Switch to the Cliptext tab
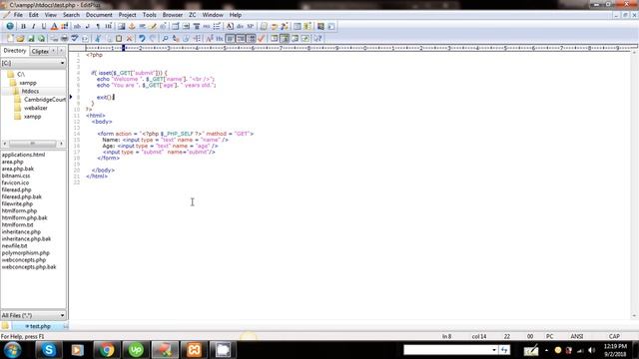Screen dimensions: 639x359 pos(40,51)
